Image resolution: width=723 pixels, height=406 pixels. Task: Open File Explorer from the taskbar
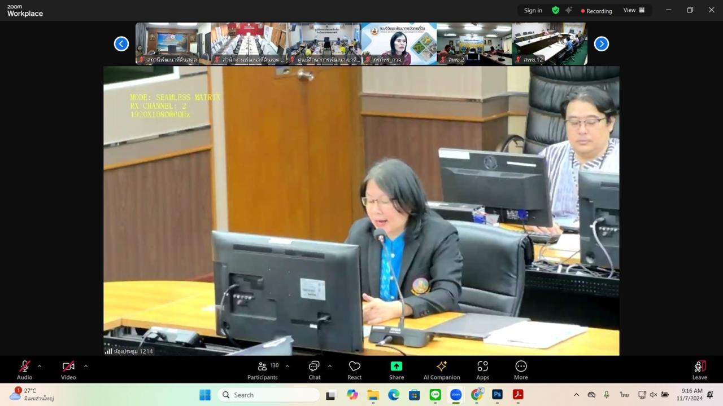[x=373, y=395]
